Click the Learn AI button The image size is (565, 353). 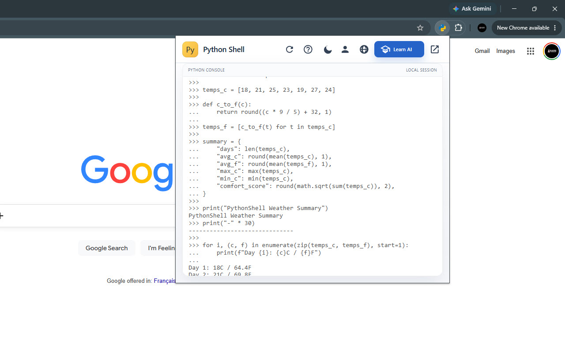(x=399, y=49)
